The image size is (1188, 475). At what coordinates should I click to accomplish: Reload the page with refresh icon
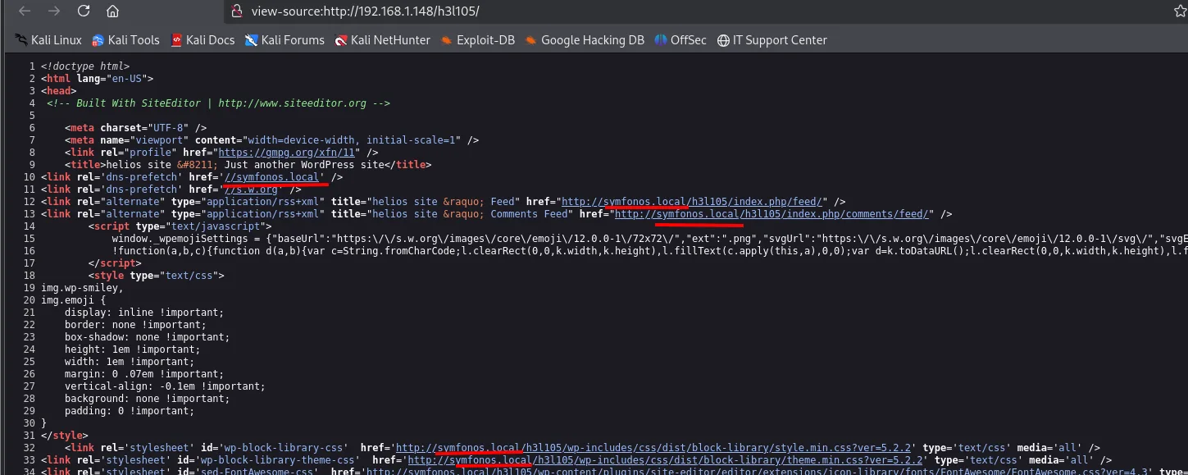pos(84,11)
